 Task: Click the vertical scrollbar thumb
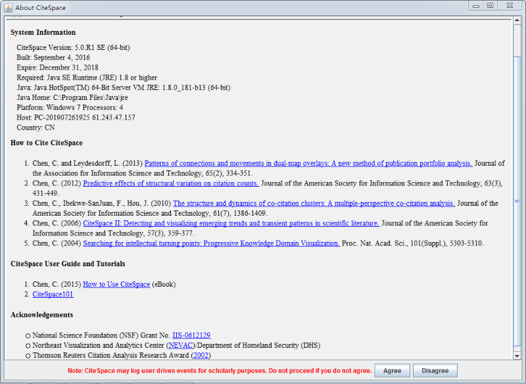(517, 201)
